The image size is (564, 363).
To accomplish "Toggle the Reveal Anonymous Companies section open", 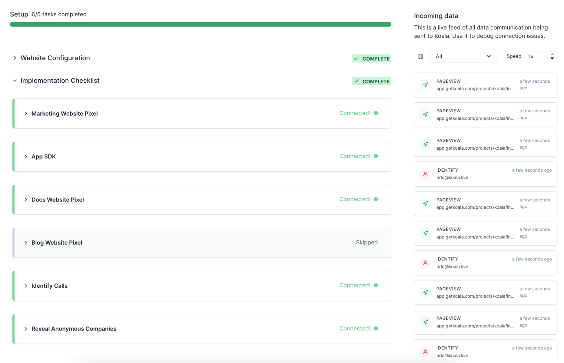I will pos(26,329).
